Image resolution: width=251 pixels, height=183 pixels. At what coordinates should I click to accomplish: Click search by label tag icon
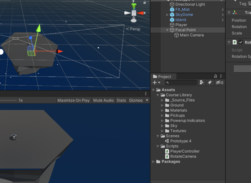[210, 83]
